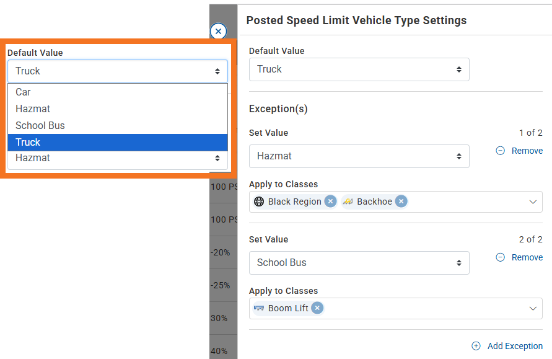This screenshot has height=359, width=552.
Task: Click the Boom Lift tag label
Action: click(x=288, y=308)
